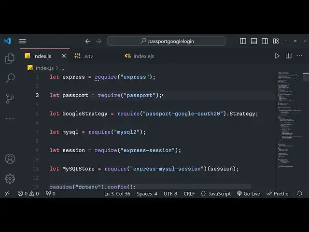Click line number 3 in the gutter

(37, 95)
